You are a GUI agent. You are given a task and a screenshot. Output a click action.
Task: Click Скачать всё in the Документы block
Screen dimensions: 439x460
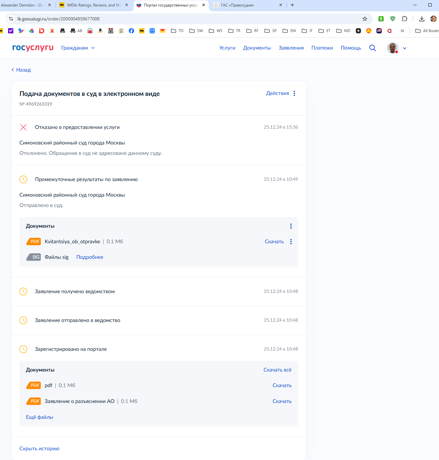(277, 370)
